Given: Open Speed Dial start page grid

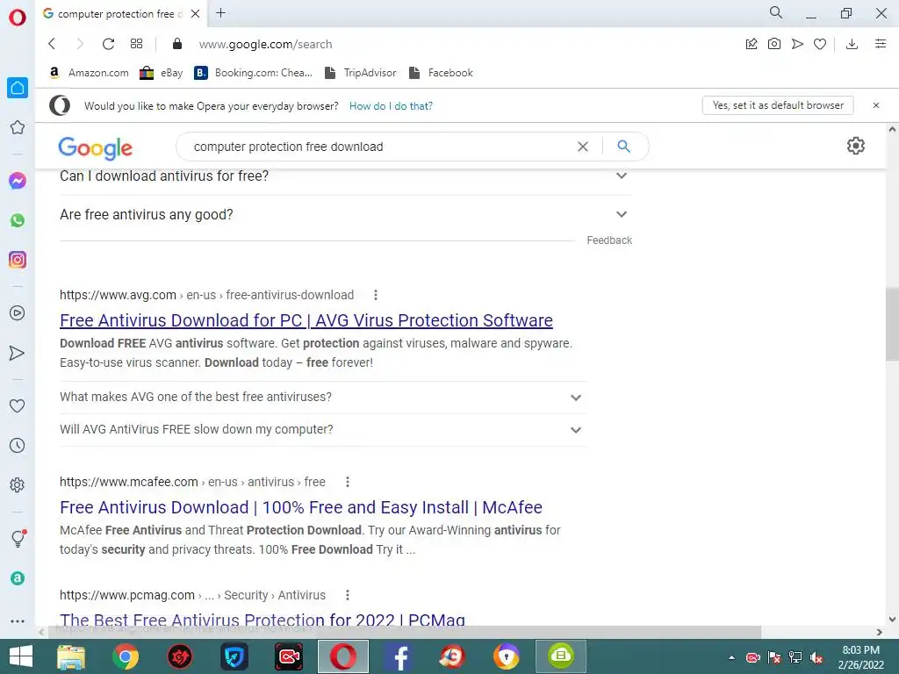Looking at the screenshot, I should coord(136,44).
